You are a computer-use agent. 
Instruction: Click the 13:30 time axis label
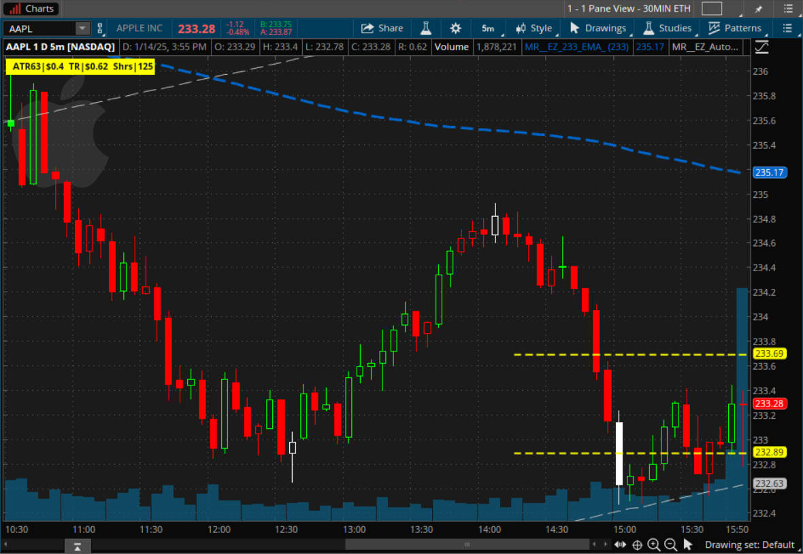coord(421,529)
